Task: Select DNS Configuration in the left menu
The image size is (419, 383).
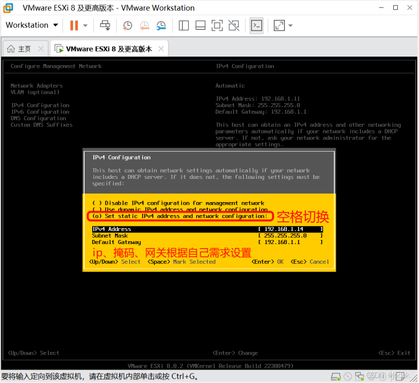Action: pyautogui.click(x=38, y=118)
